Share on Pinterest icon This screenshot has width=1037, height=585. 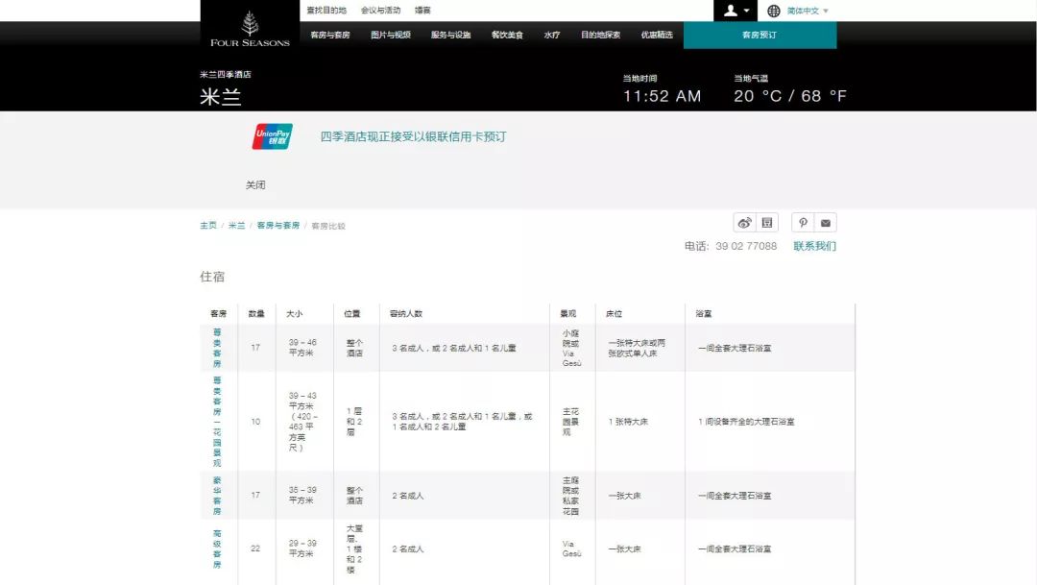pyautogui.click(x=803, y=223)
